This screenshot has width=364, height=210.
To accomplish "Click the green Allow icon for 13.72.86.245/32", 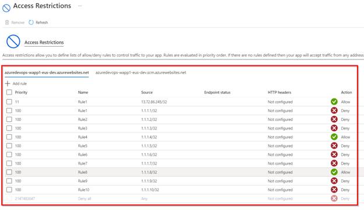I will (x=334, y=101).
